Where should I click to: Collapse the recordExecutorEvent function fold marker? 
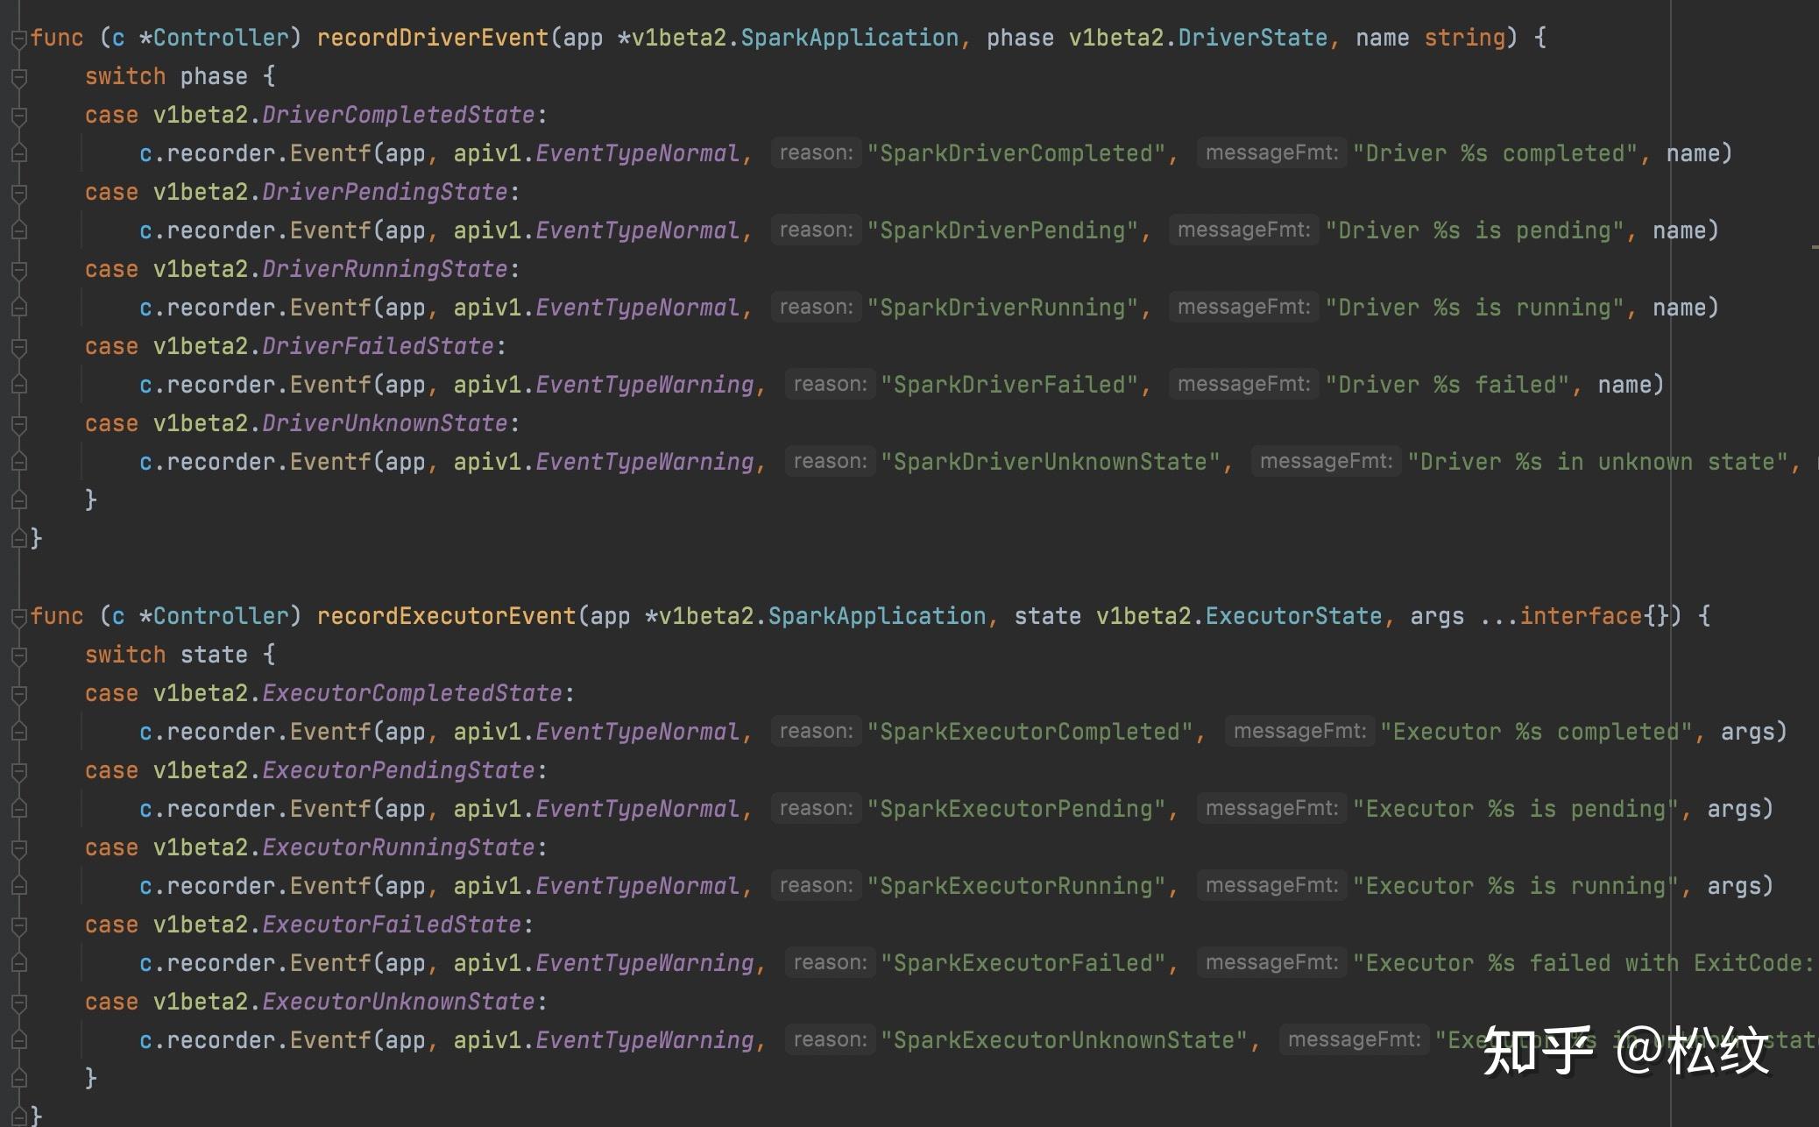(x=18, y=617)
